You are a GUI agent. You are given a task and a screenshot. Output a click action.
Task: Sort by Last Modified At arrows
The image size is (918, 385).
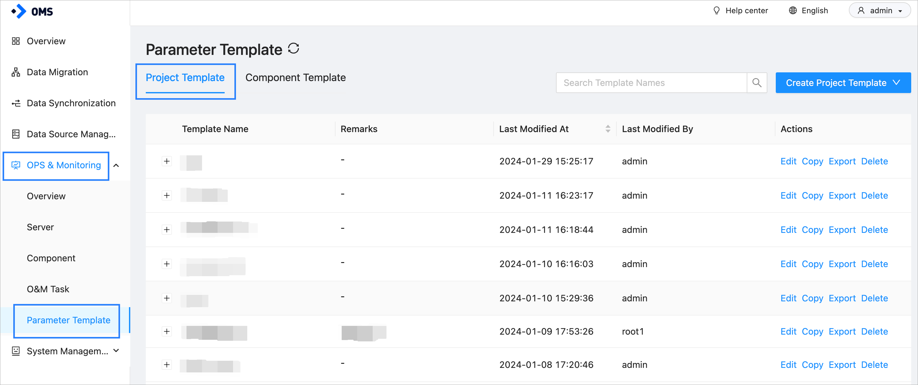click(608, 129)
